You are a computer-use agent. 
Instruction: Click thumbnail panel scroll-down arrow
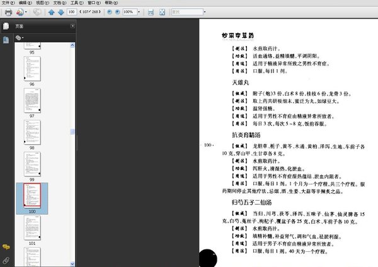[x=72, y=263]
